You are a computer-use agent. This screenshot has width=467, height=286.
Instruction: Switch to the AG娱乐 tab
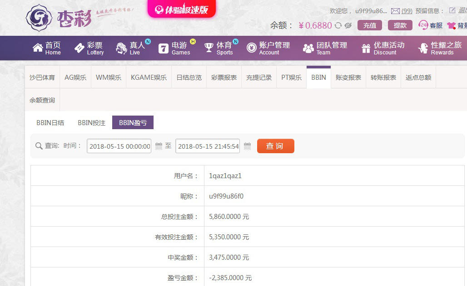[x=75, y=78]
